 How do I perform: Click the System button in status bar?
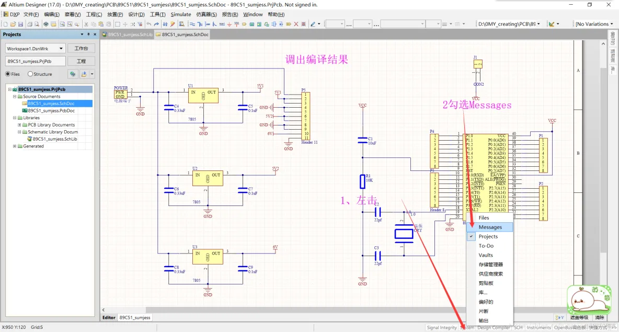tap(467, 328)
